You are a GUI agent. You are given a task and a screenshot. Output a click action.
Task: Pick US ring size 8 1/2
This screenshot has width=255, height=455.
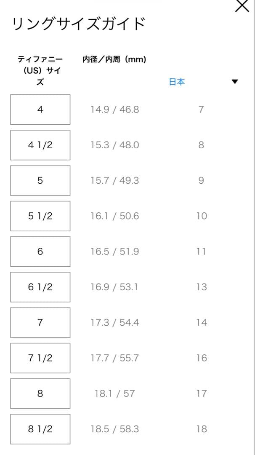point(40,429)
